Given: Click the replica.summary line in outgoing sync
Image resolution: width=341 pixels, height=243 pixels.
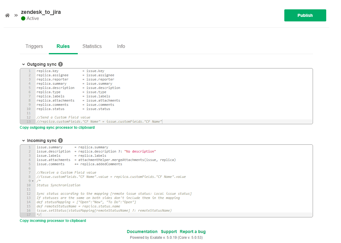Looking at the screenshot, I should (x=74, y=84).
